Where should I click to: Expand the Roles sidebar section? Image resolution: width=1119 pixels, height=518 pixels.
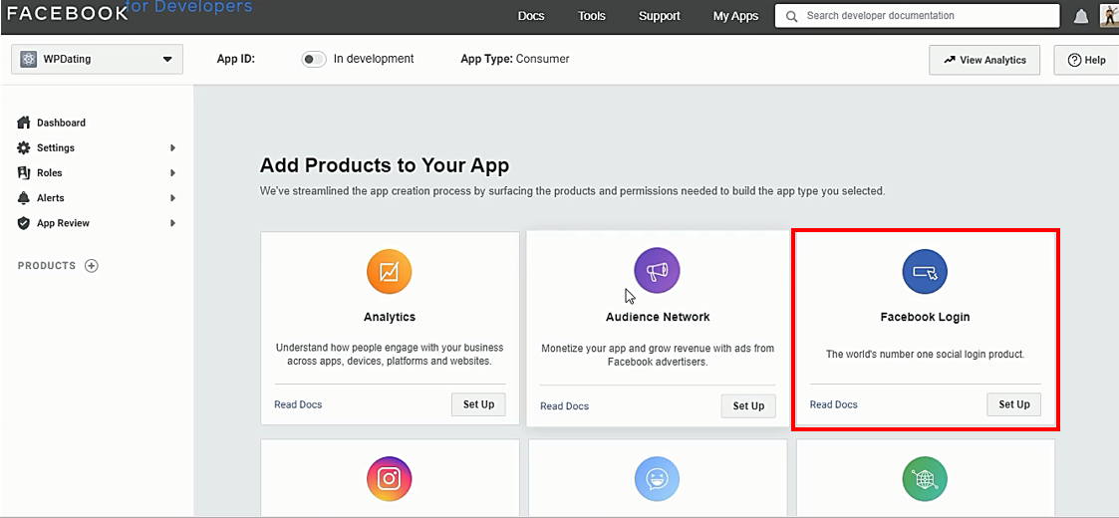tap(97, 172)
